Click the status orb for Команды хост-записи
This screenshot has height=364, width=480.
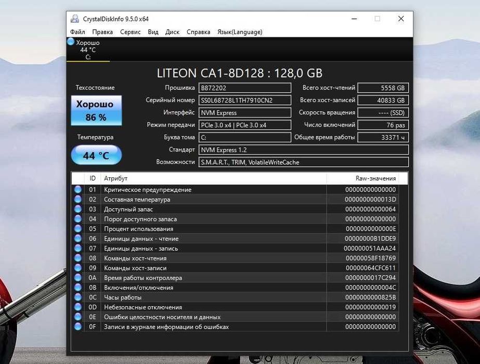click(78, 268)
